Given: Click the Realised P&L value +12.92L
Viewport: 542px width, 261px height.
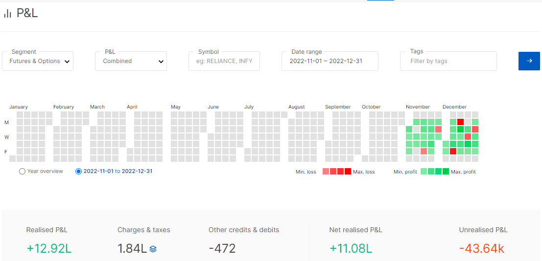Looking at the screenshot, I should click(49, 249).
